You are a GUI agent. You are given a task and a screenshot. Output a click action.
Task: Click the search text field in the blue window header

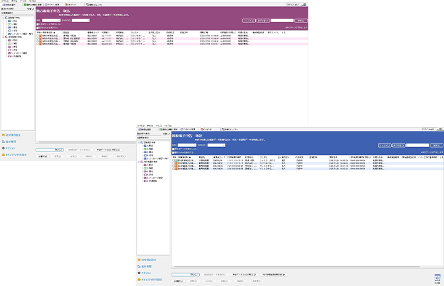[417, 145]
